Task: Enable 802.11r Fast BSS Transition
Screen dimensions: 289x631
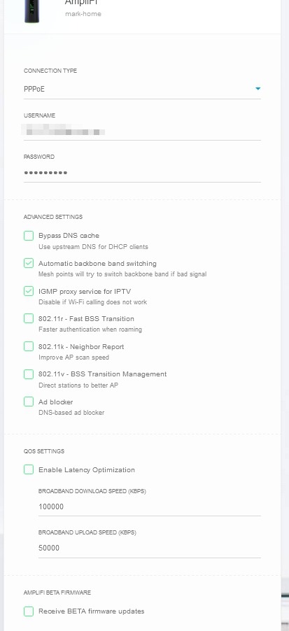Action: point(29,319)
